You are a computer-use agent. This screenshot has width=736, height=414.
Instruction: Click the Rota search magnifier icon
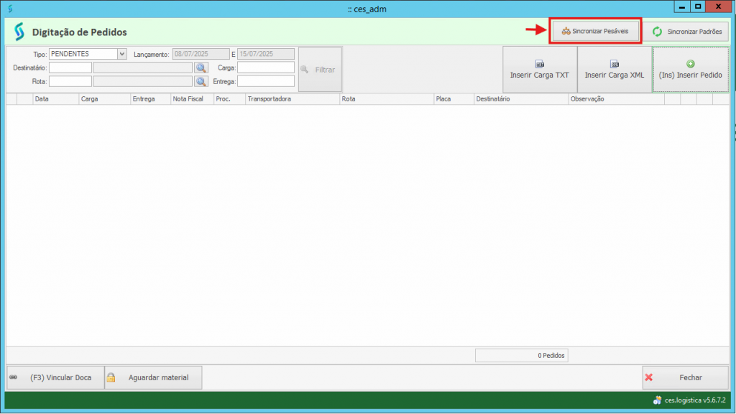click(201, 82)
